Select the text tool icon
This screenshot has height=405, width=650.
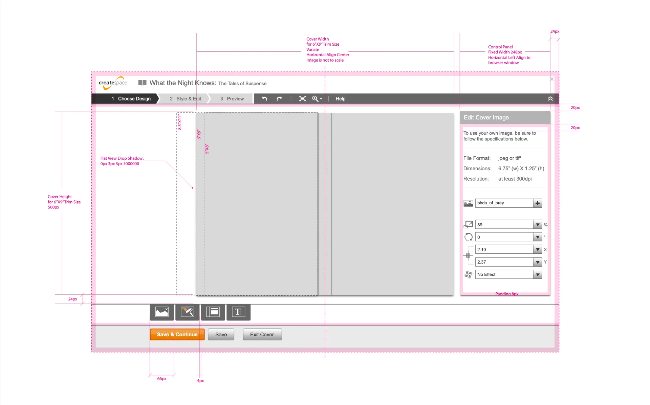(x=238, y=312)
